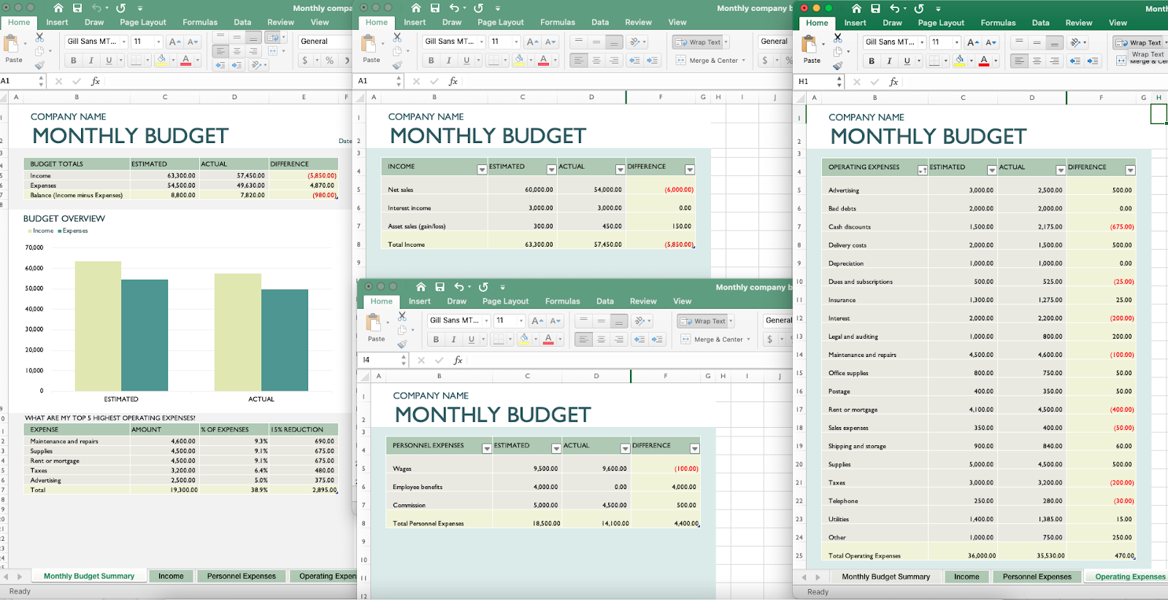Increase indent in the Operating Expenses window
Viewport: 1168px width, 600px height.
click(x=1093, y=61)
